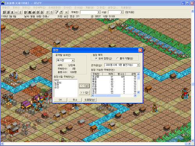Viewport: 195px width, 146px height.
Task: Sort by the 완력 column header
Action: tap(131, 74)
